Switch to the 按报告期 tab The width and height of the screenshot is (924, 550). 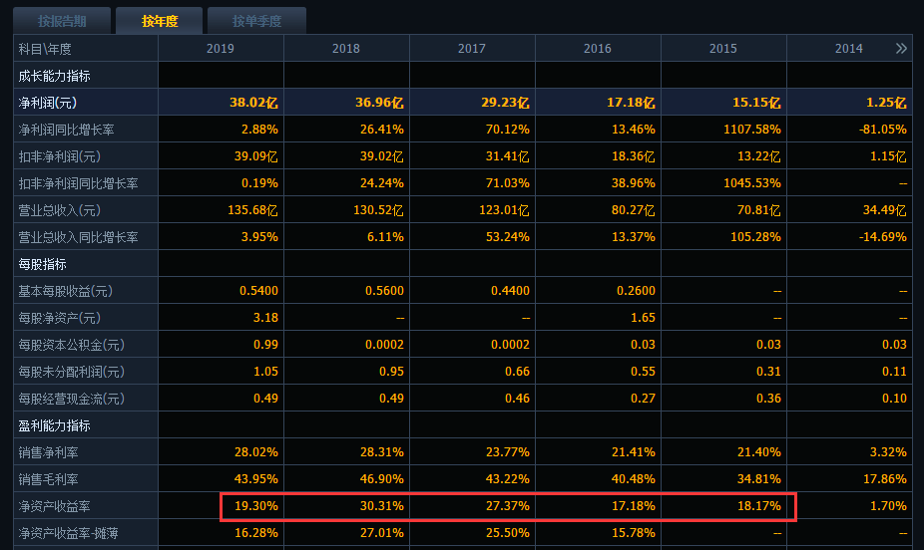coord(62,21)
